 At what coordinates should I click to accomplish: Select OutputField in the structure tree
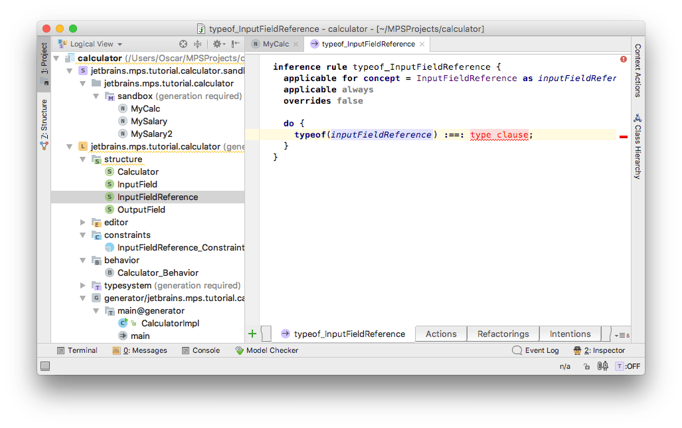[x=141, y=209]
